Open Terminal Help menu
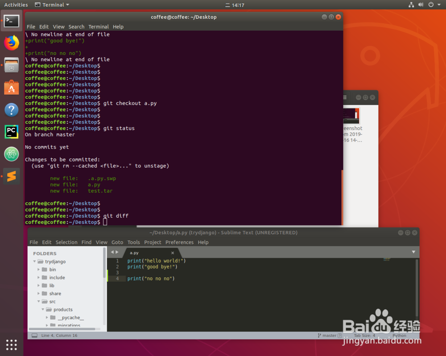 [x=118, y=27]
